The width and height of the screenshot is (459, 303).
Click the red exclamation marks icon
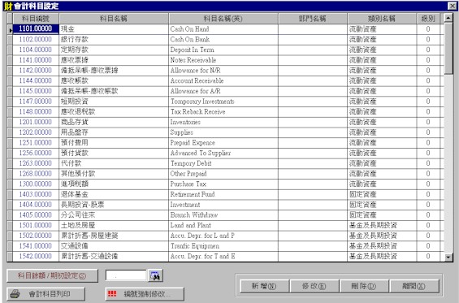pyautogui.click(x=112, y=293)
